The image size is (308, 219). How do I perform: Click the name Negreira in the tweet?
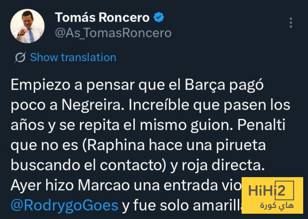click(96, 107)
